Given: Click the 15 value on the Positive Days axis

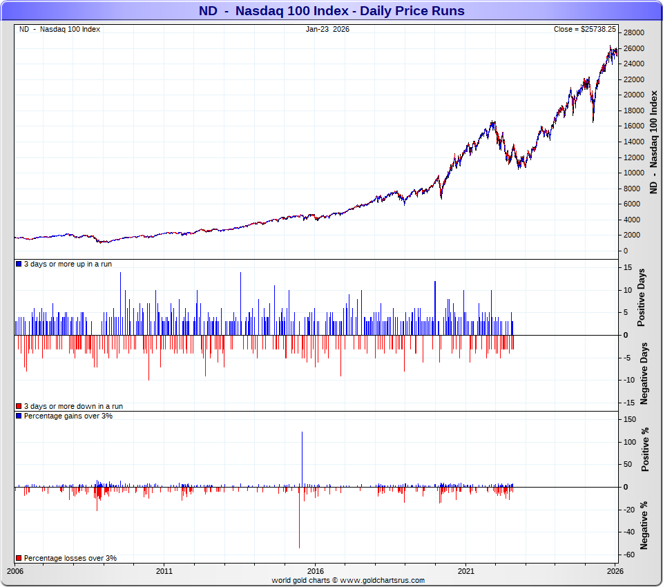Looking at the screenshot, I should pos(628,267).
